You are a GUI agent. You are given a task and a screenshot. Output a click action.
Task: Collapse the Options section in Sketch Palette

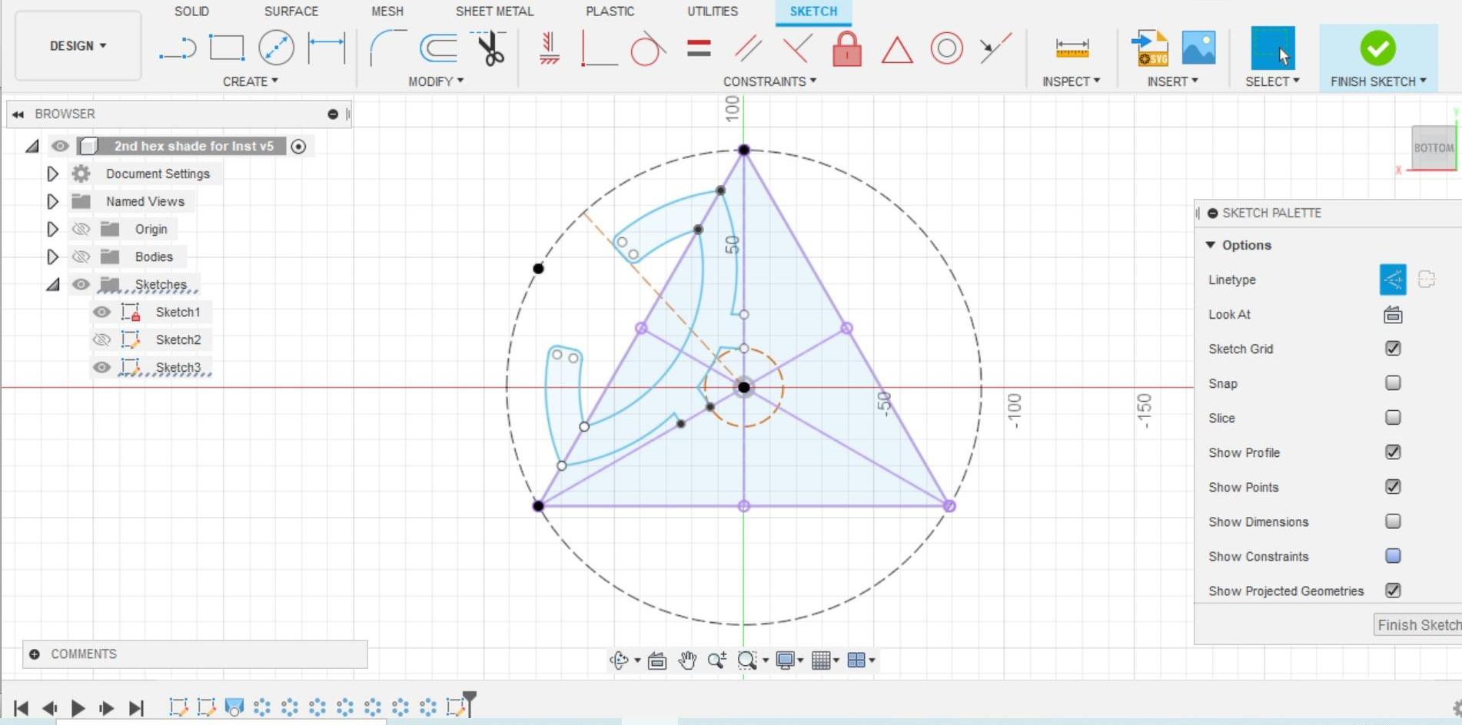1211,244
